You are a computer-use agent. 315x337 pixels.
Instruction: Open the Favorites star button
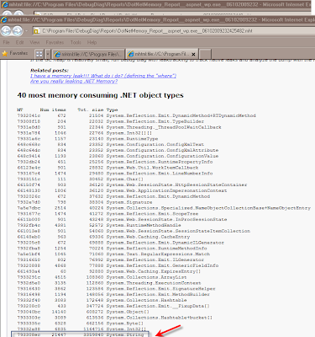14,53
